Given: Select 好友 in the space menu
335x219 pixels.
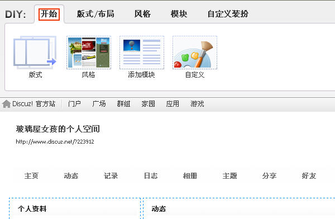Looking at the screenshot, I should pyautogui.click(x=309, y=176).
